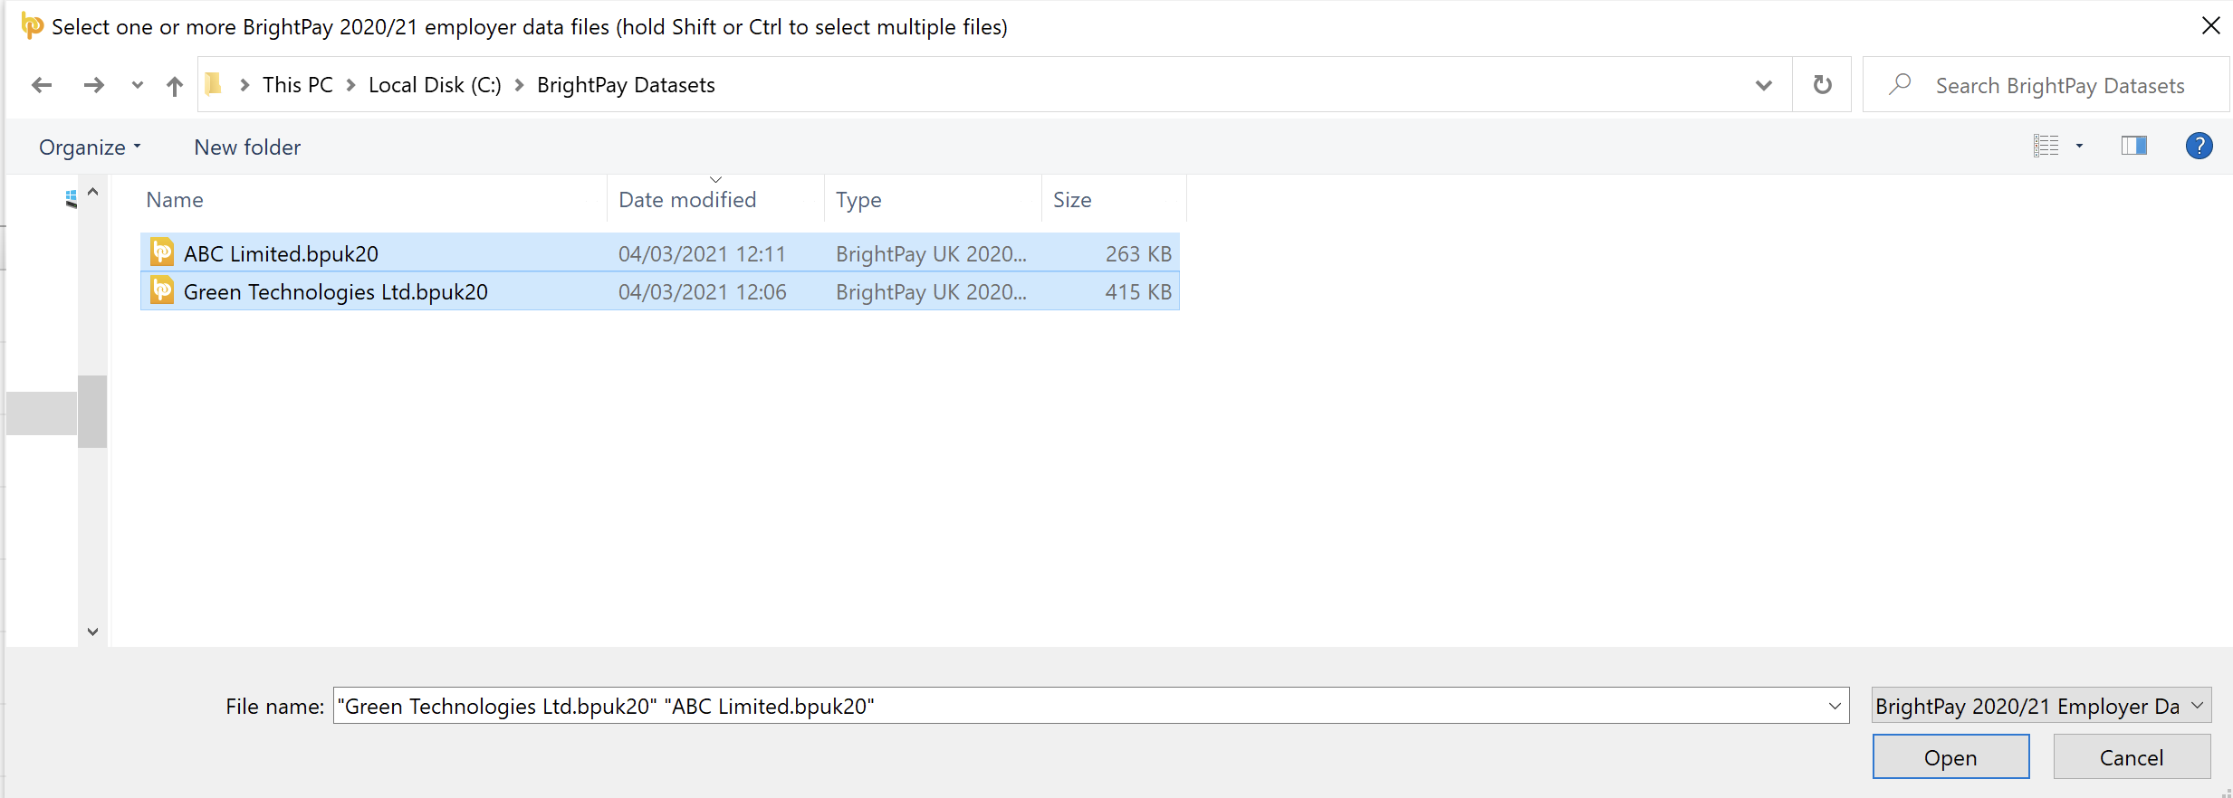Open File name history dropdown
The width and height of the screenshot is (2233, 798).
click(1835, 706)
